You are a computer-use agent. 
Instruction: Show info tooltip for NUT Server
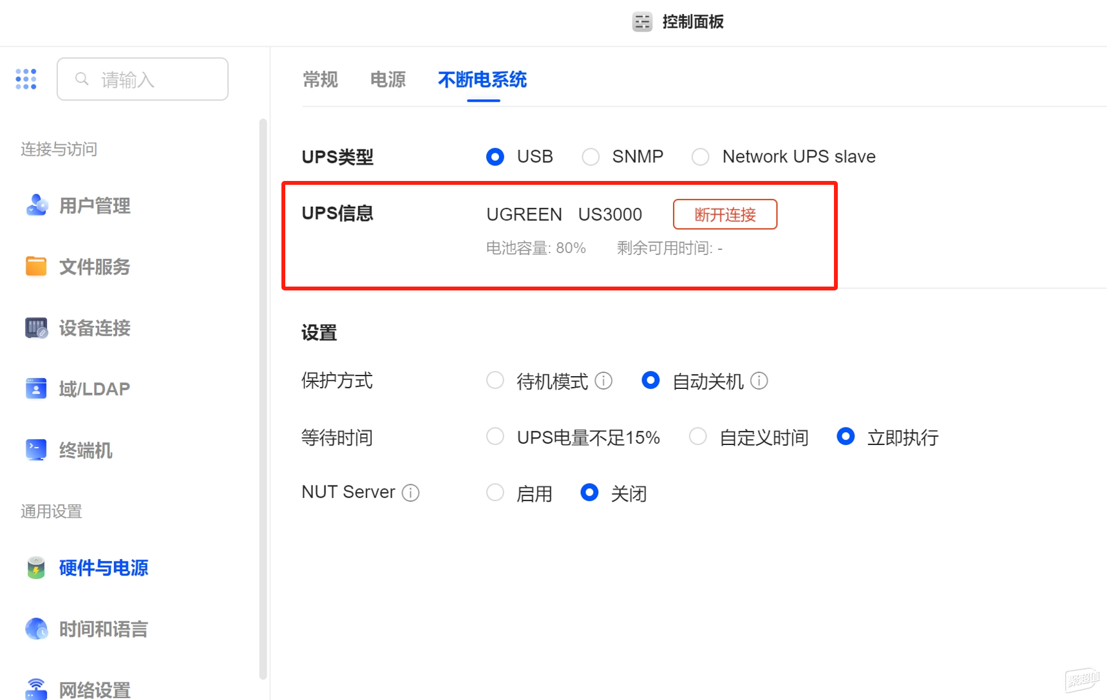tap(411, 493)
